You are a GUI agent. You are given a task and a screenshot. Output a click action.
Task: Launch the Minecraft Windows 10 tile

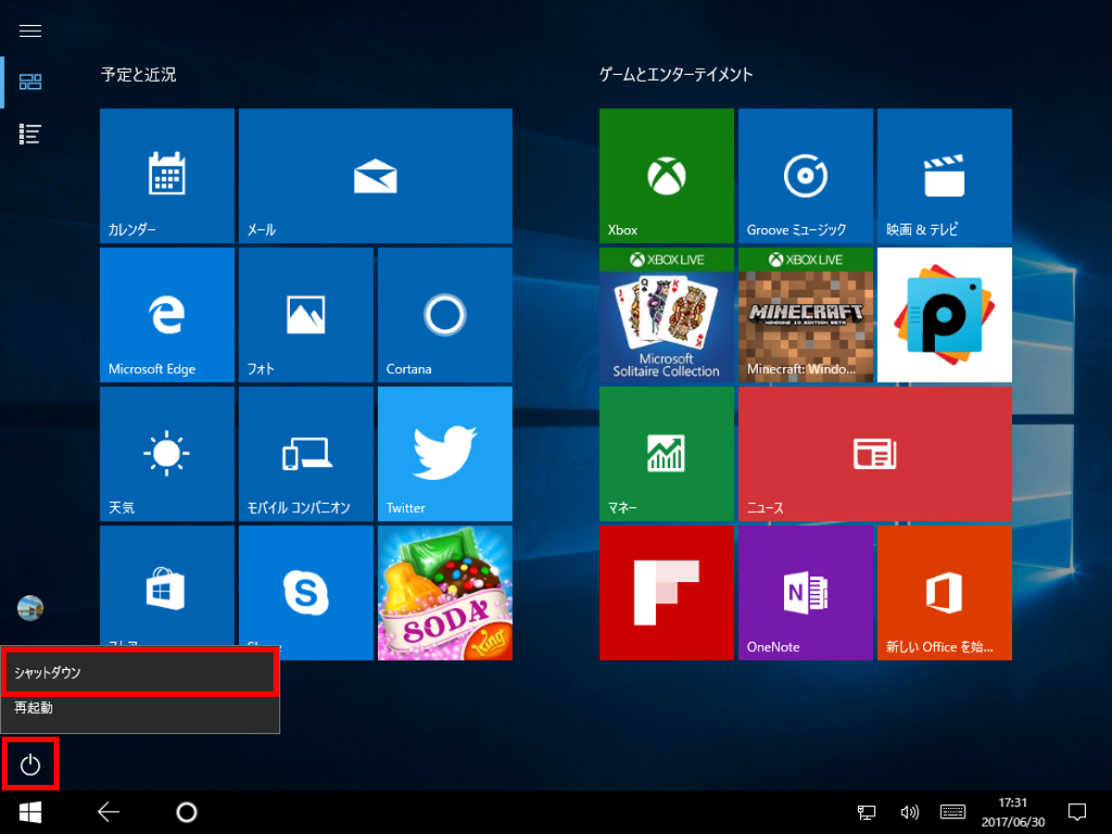coord(805,315)
